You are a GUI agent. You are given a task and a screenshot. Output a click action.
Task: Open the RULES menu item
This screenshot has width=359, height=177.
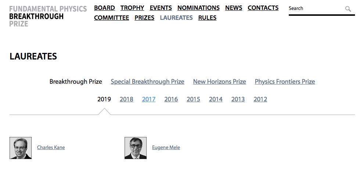[x=207, y=18]
